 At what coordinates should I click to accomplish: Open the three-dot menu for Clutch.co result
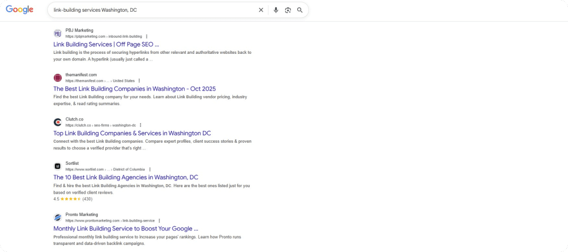[x=140, y=125]
